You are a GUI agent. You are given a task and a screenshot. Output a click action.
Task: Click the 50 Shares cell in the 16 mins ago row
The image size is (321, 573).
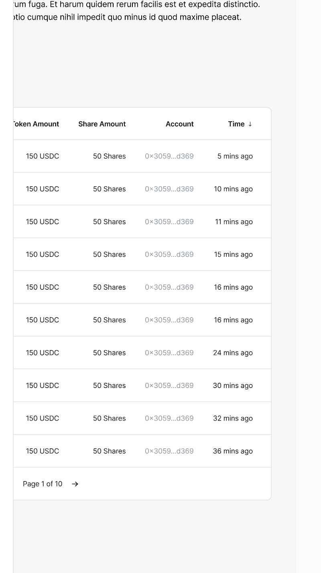tap(109, 287)
